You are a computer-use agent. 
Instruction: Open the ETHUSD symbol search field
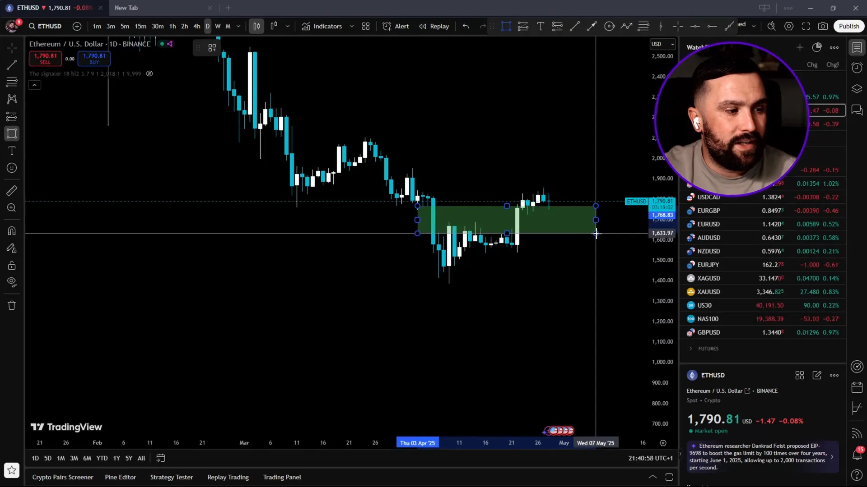click(45, 26)
